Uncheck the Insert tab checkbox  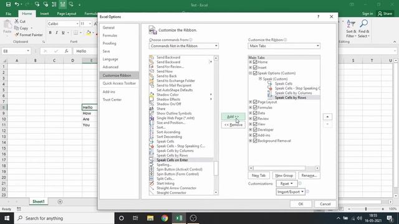pos(255,68)
